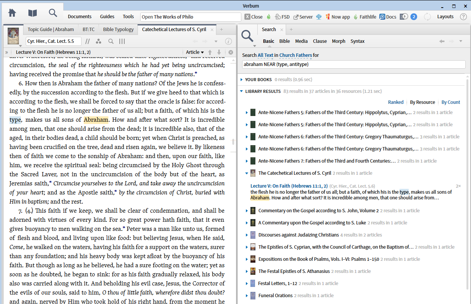This screenshot has height=304, width=471.
Task: Switch to the Bible Typology tab
Action: 118,30
